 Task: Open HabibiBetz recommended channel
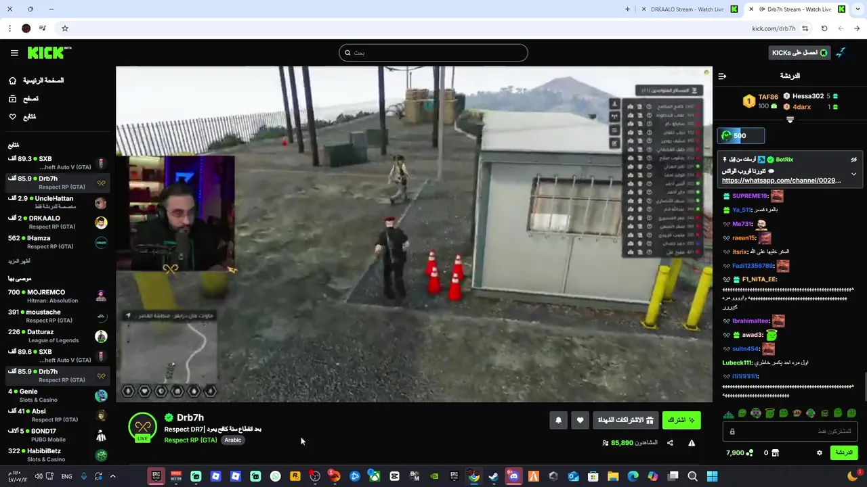tap(58, 455)
